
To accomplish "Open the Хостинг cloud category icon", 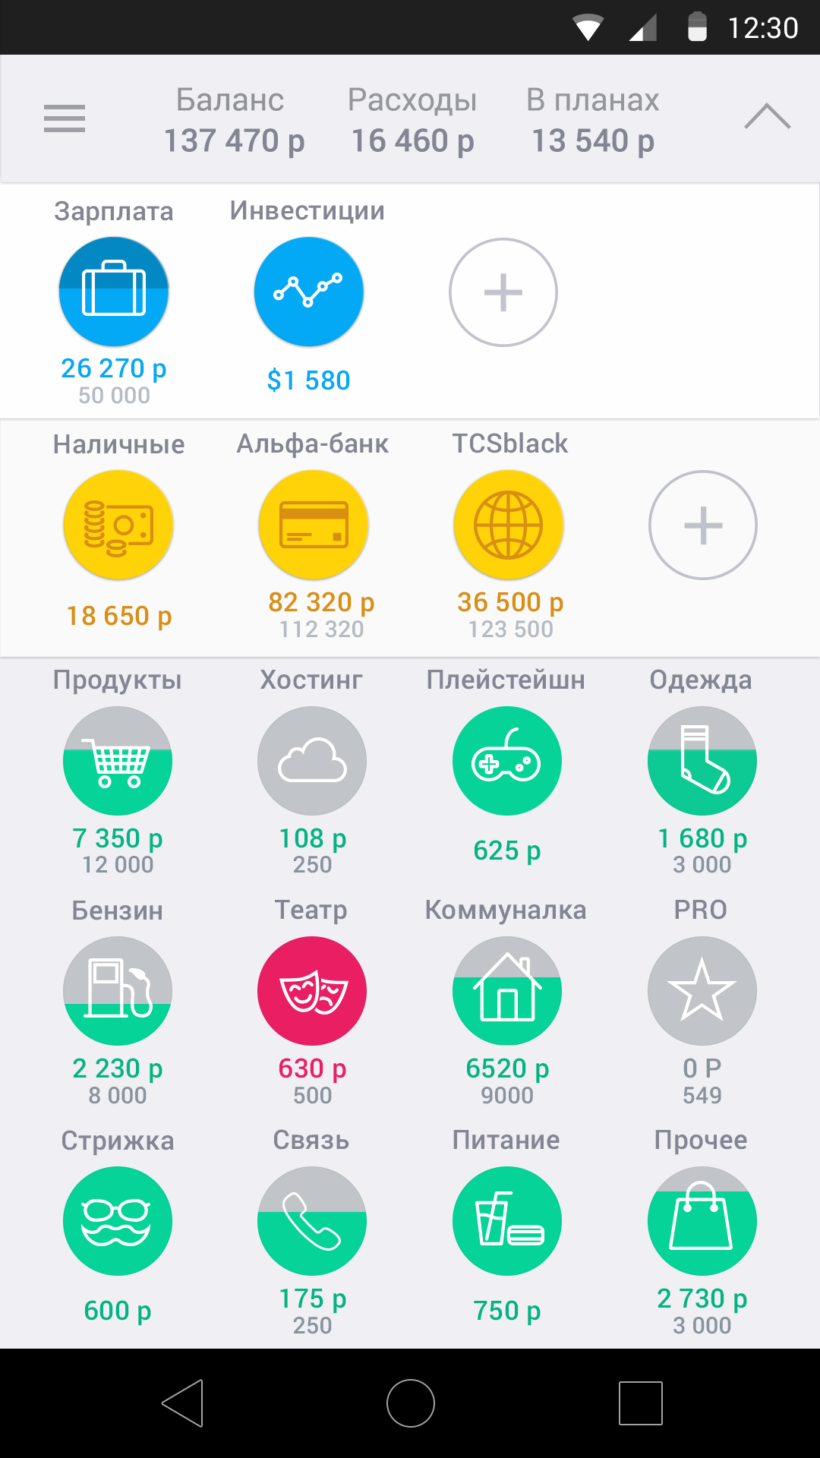I will click(312, 761).
